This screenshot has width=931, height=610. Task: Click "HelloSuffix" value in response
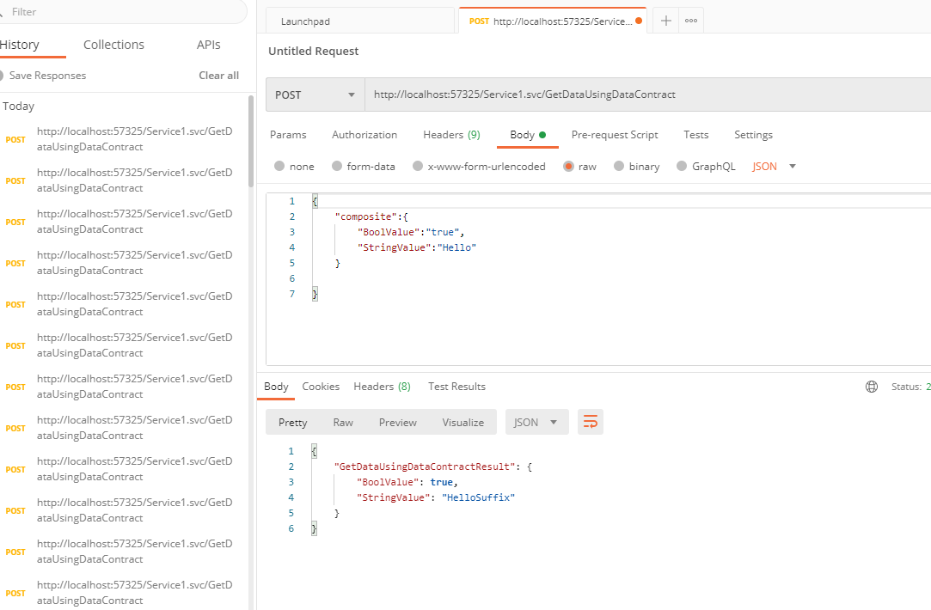tap(479, 497)
